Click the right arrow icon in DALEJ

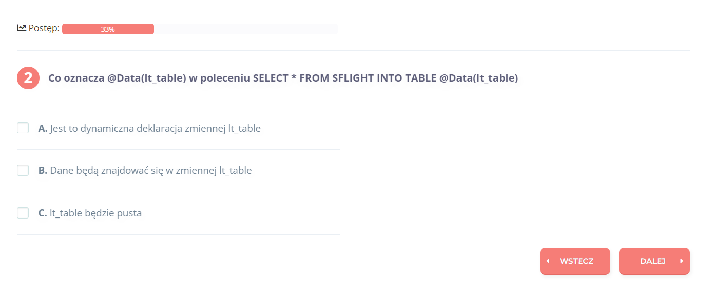tap(682, 261)
